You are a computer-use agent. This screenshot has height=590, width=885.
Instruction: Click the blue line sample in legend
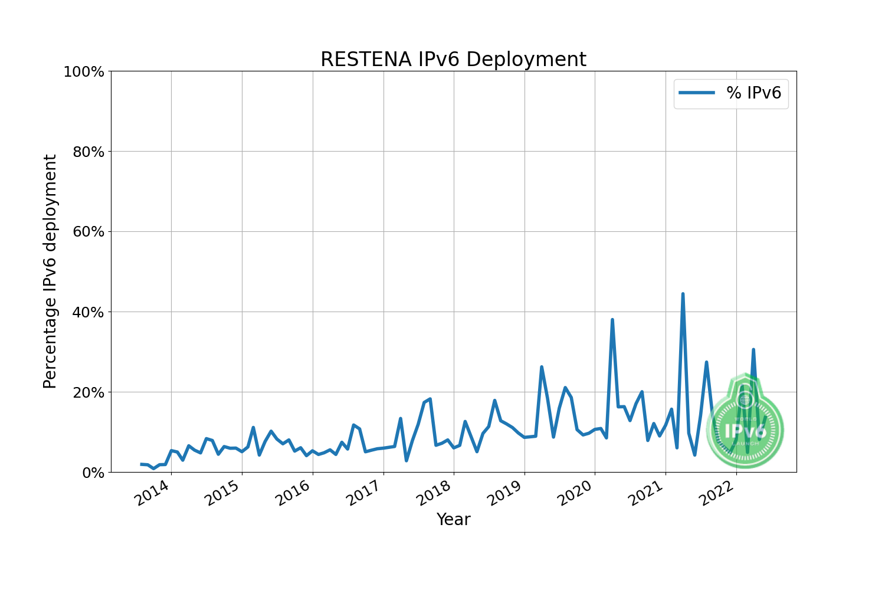pos(697,93)
